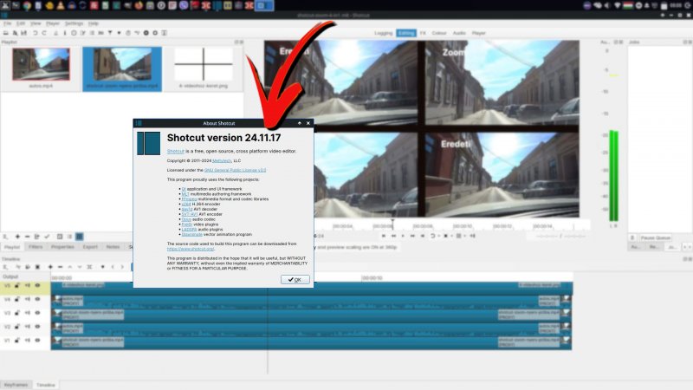Select the autos.mp4 playlist thumbnail

[41, 64]
